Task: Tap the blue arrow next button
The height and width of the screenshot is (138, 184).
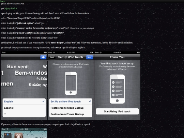Action: pyautogui.click(x=43, y=57)
